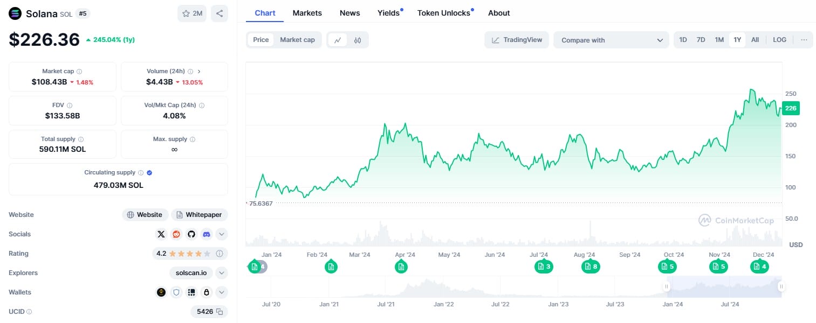Open the solscan.io explorer

pos(191,273)
